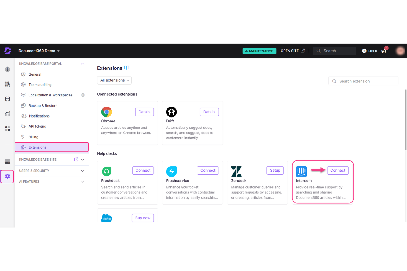The image size is (407, 271).
Task: Open the Drive icon in the left sidebar
Action: click(7, 161)
